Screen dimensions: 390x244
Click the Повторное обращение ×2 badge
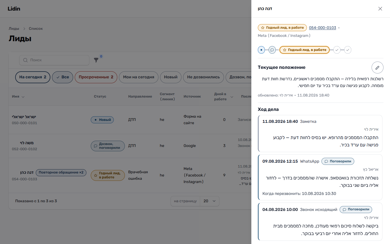tap(61, 172)
